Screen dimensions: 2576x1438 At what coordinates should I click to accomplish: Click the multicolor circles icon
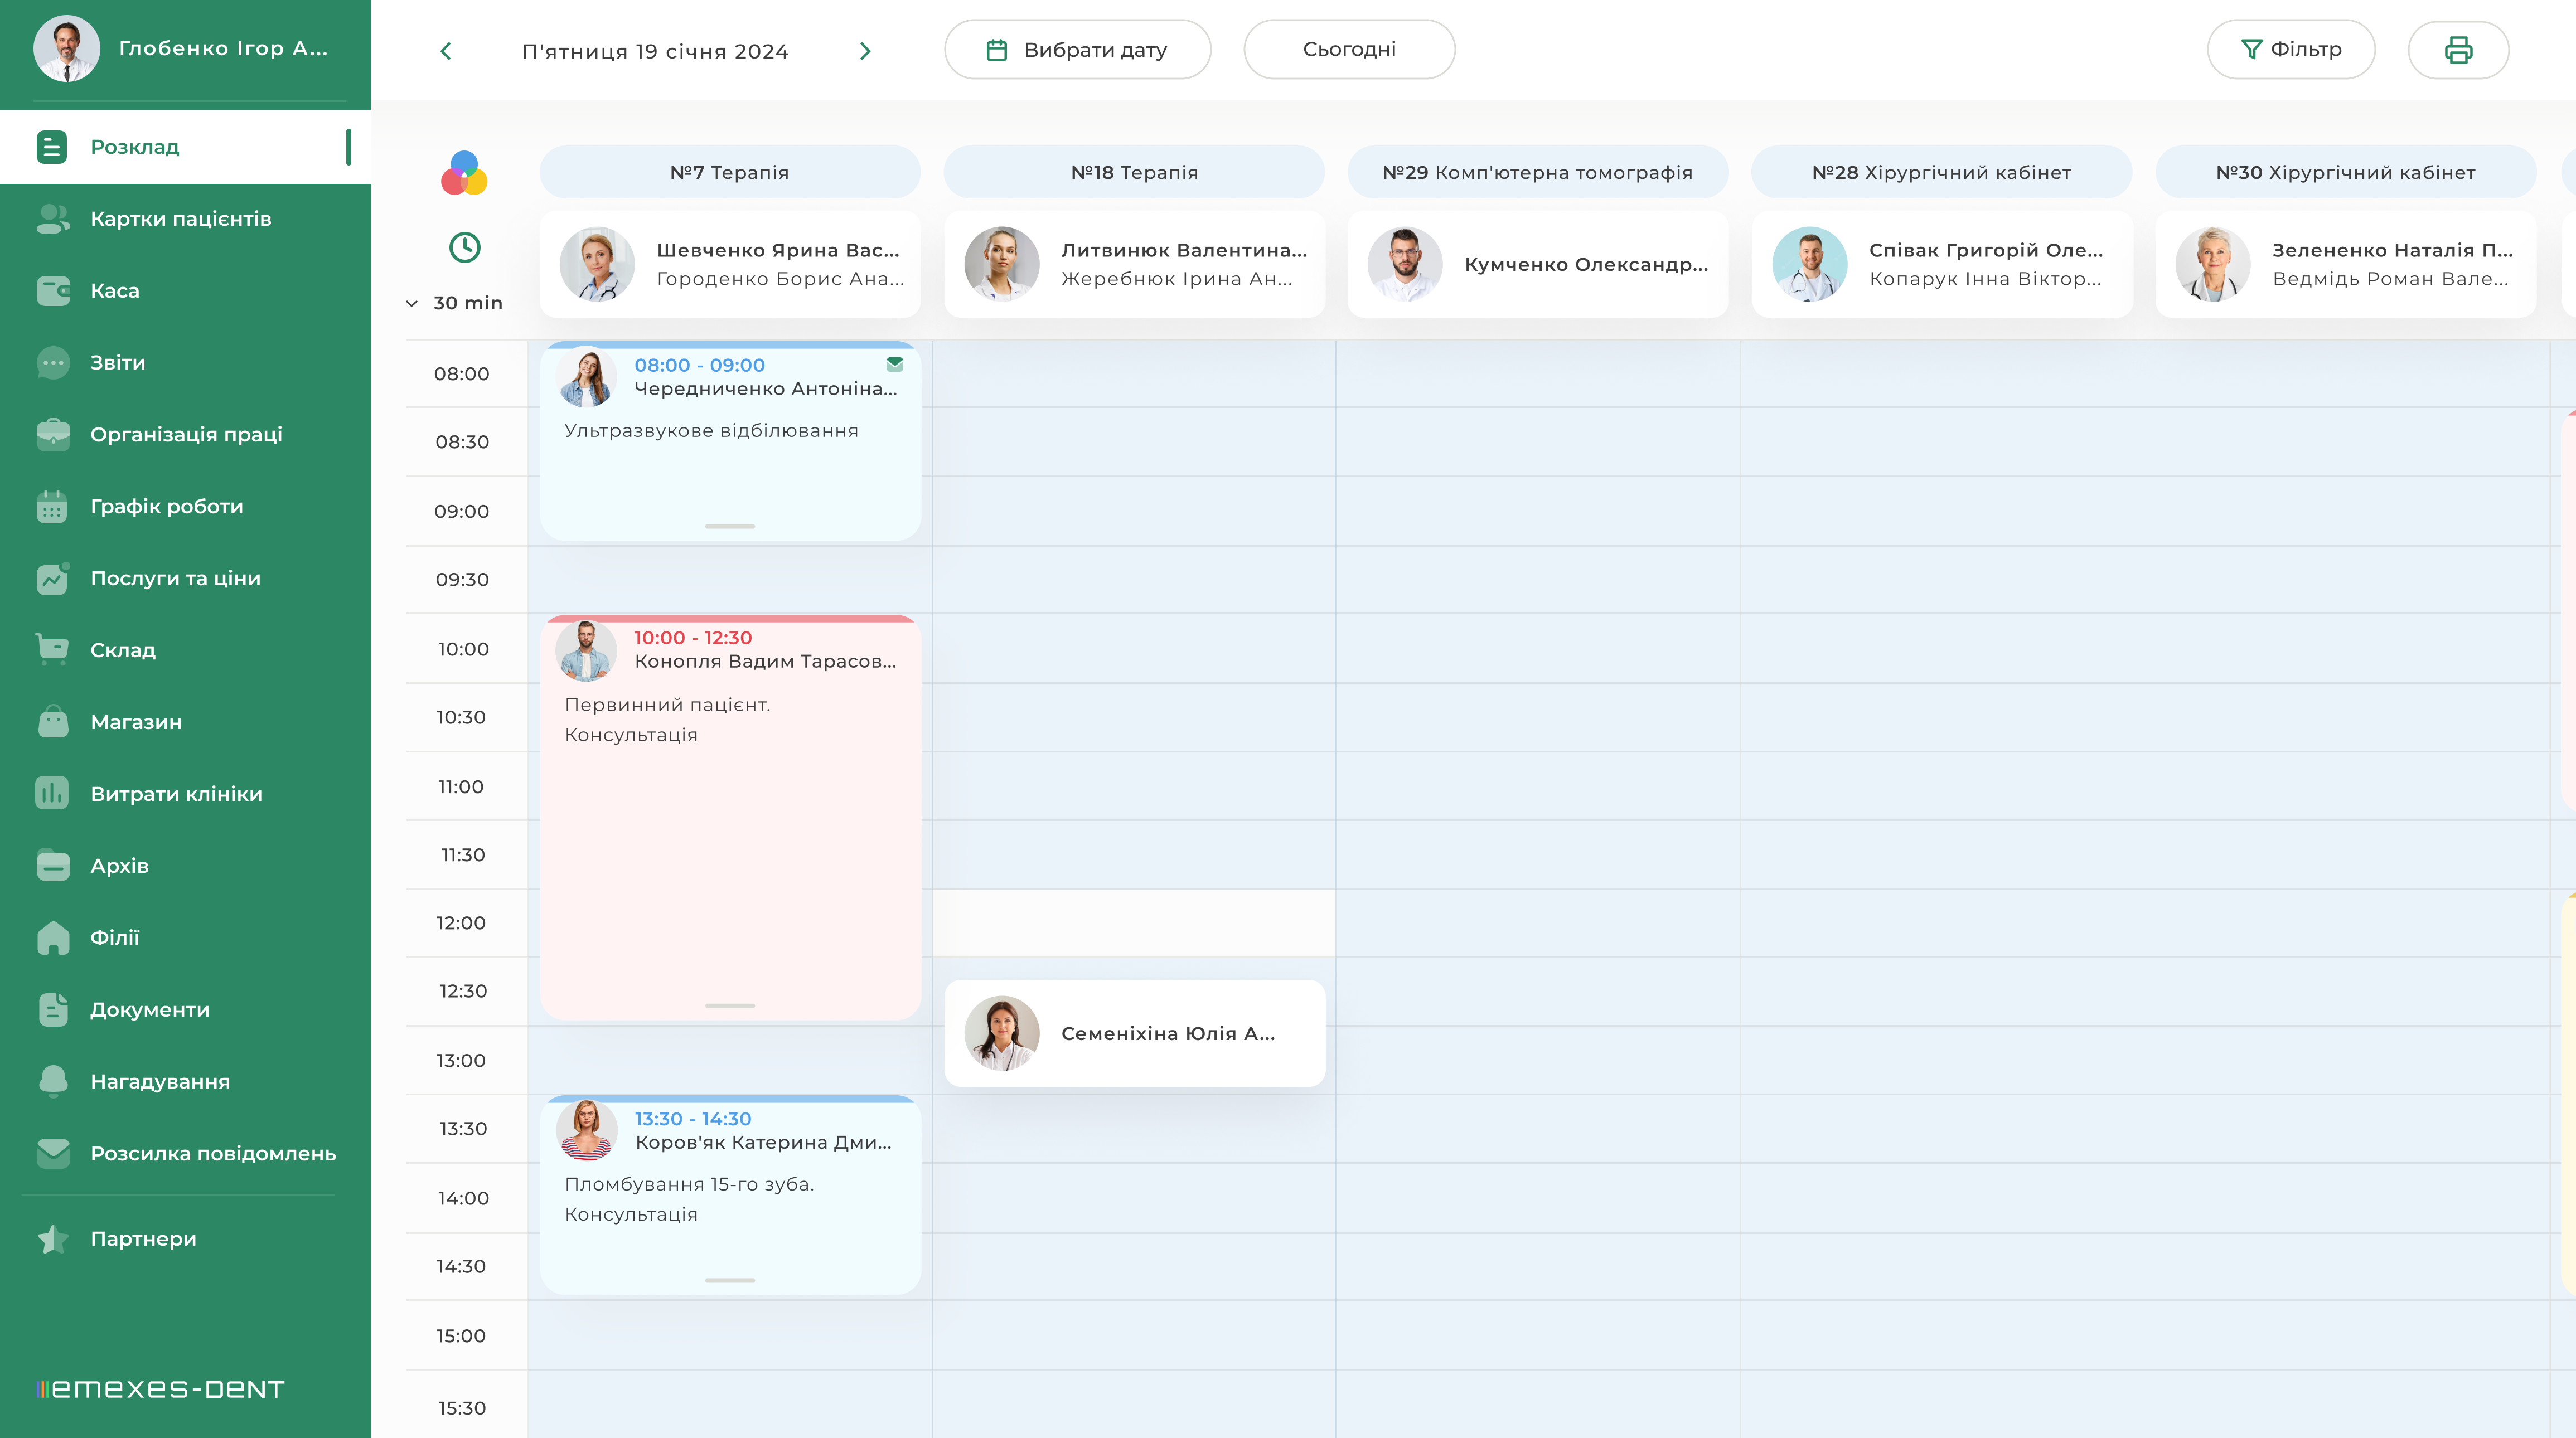coord(464,174)
